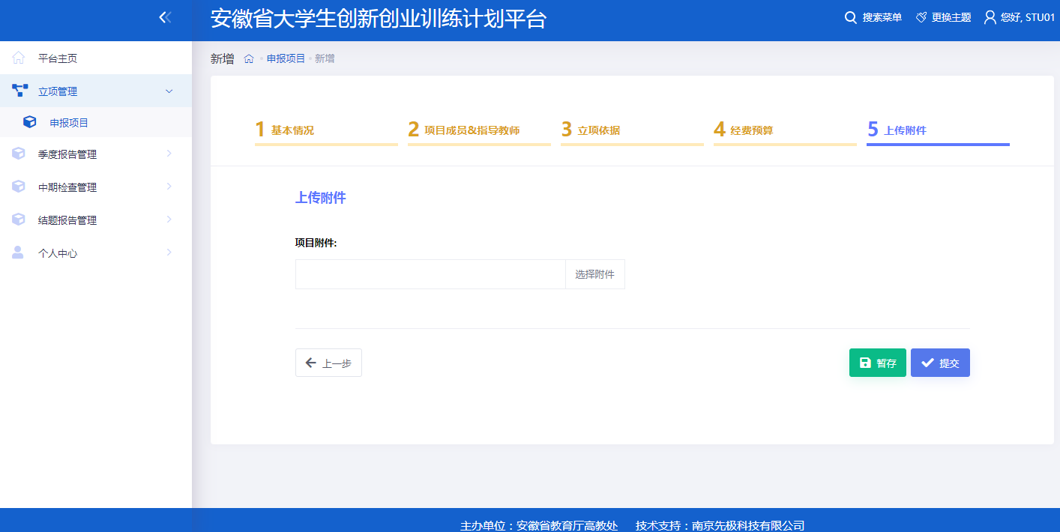Click the theme change icon

click(x=921, y=17)
